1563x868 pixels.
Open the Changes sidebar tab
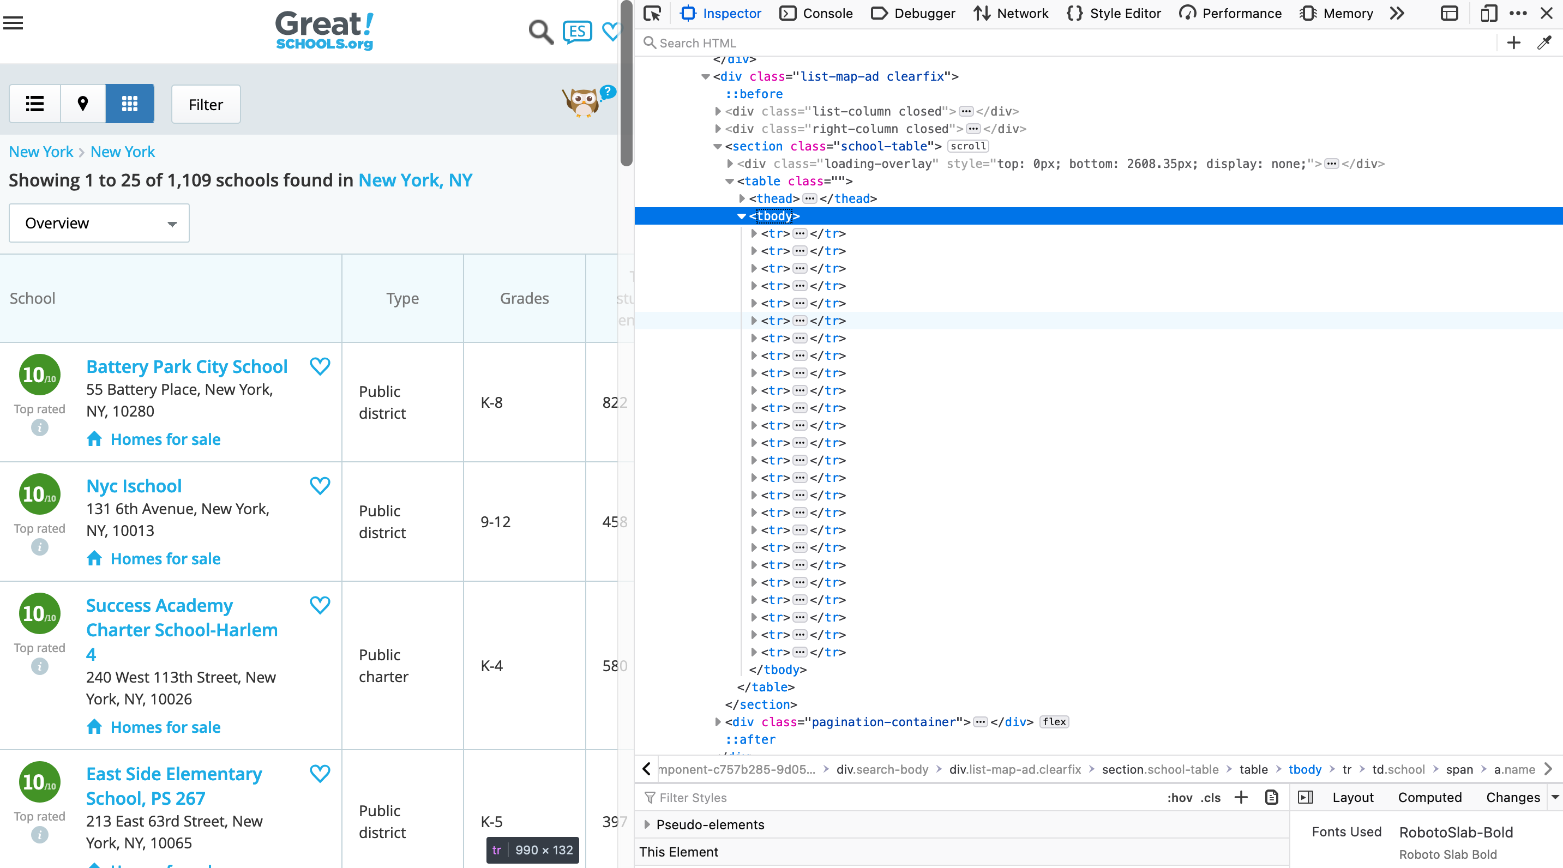tap(1513, 798)
